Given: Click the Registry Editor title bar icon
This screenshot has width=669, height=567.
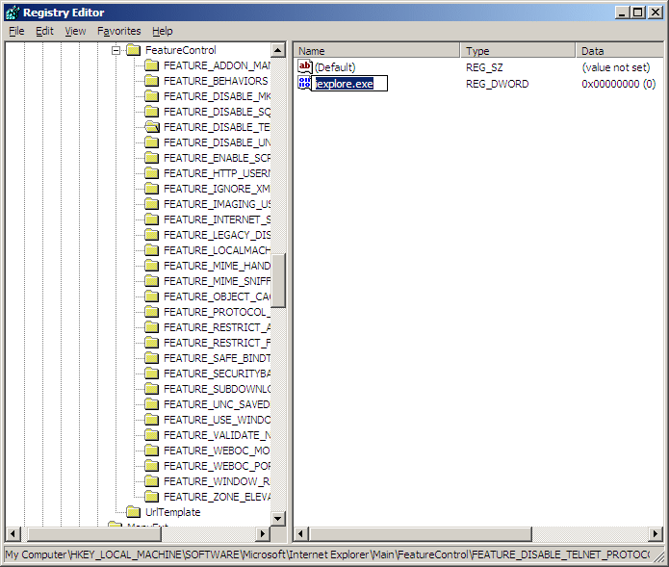Looking at the screenshot, I should click(x=12, y=13).
